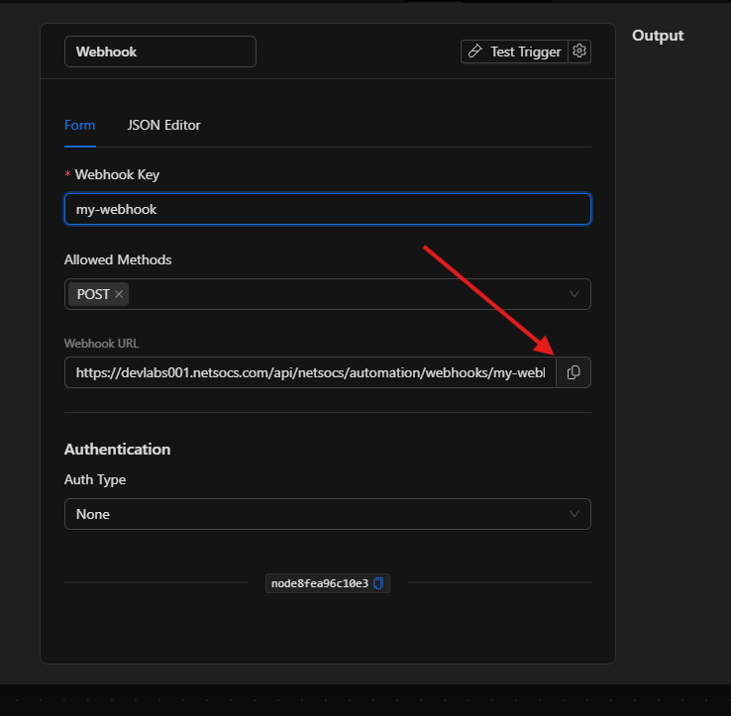Click the node8fea96c10e3 ID text
The image size is (731, 716).
click(319, 583)
